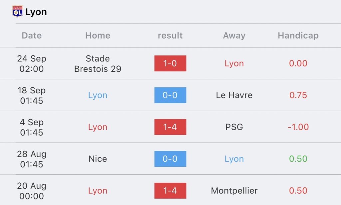Select PSG away team
The image size is (341, 205).
pyautogui.click(x=234, y=127)
